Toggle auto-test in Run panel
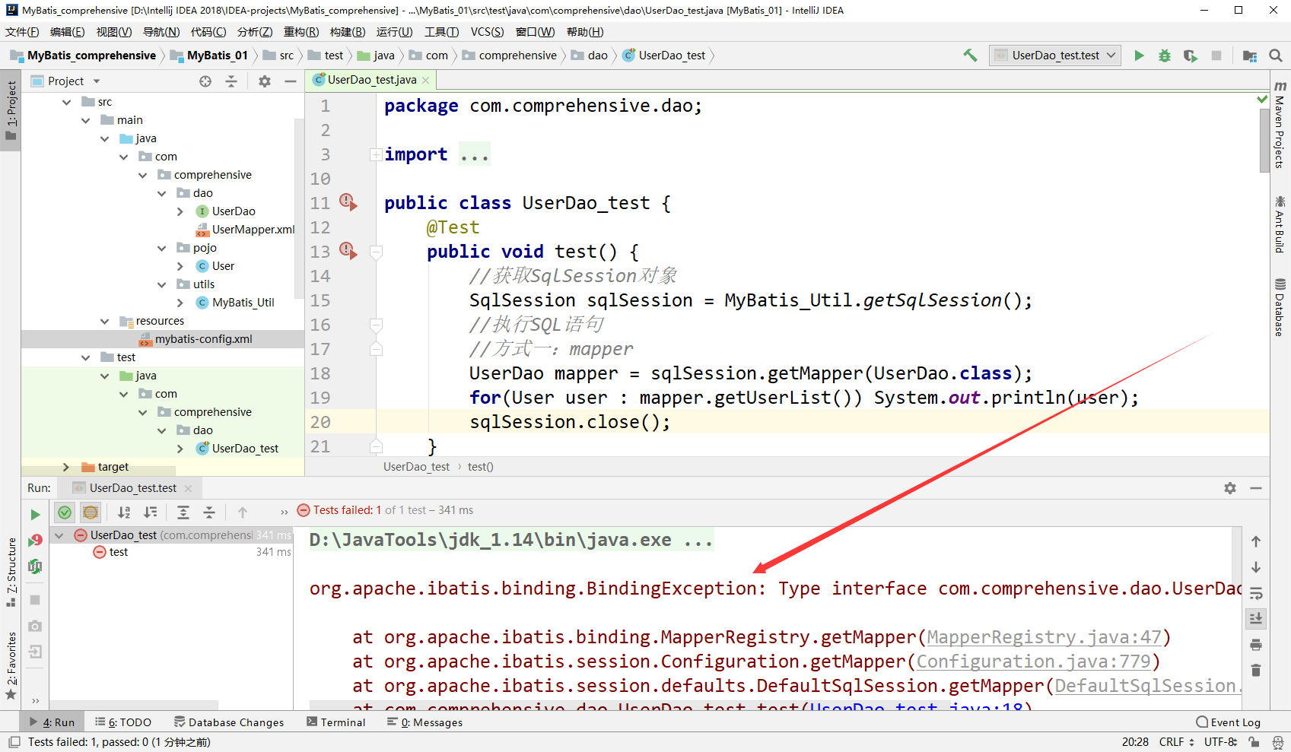 click(x=35, y=566)
